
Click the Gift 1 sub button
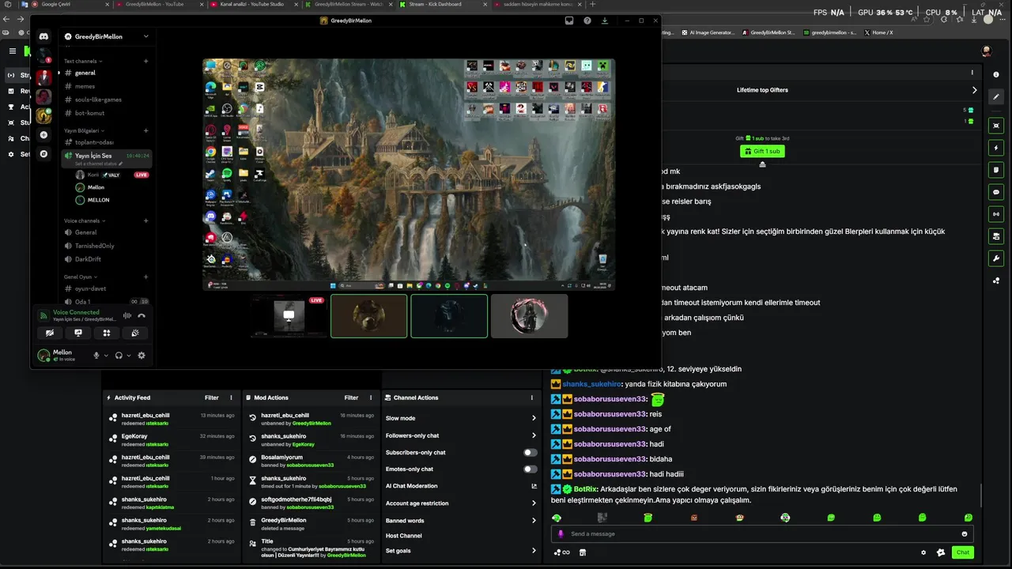pos(762,151)
